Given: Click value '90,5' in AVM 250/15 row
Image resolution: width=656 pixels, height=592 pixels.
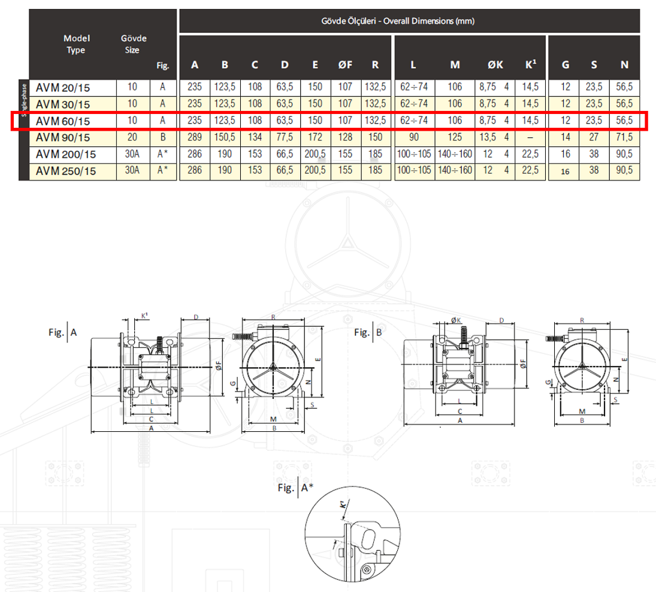Looking at the screenshot, I should 624,170.
